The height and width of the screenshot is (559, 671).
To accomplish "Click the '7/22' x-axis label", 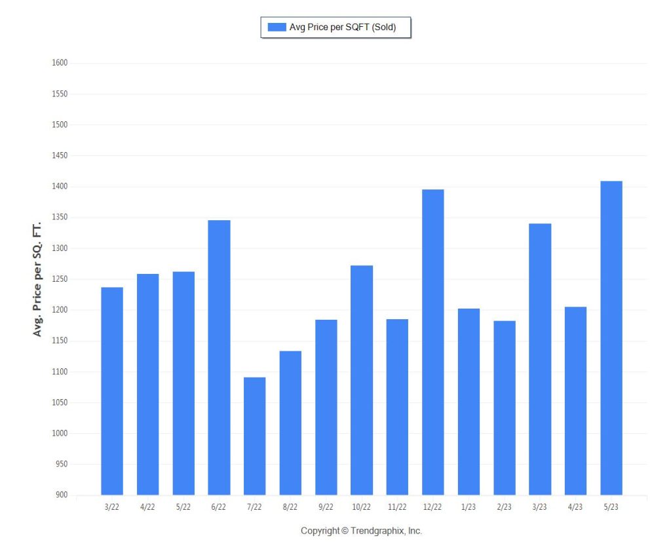I will point(254,507).
